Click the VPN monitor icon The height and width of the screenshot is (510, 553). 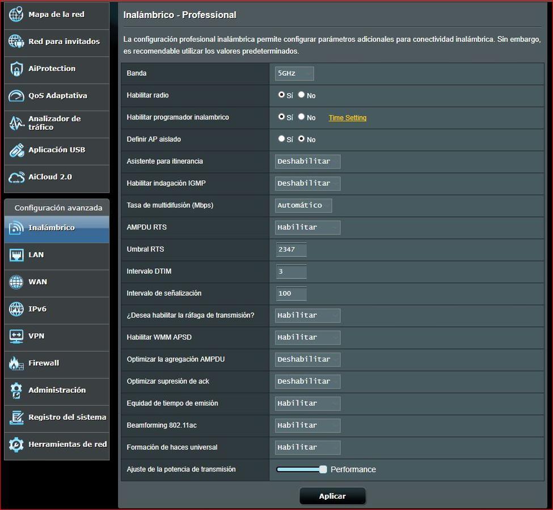coord(16,336)
